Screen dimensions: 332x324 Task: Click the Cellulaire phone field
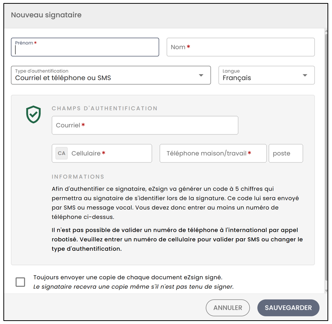[x=102, y=153]
